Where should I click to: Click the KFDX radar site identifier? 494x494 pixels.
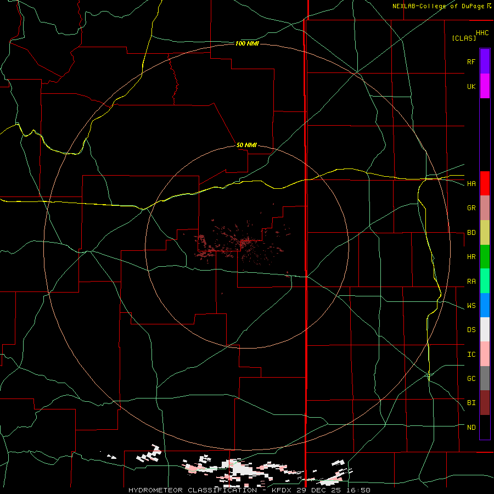coord(283,490)
